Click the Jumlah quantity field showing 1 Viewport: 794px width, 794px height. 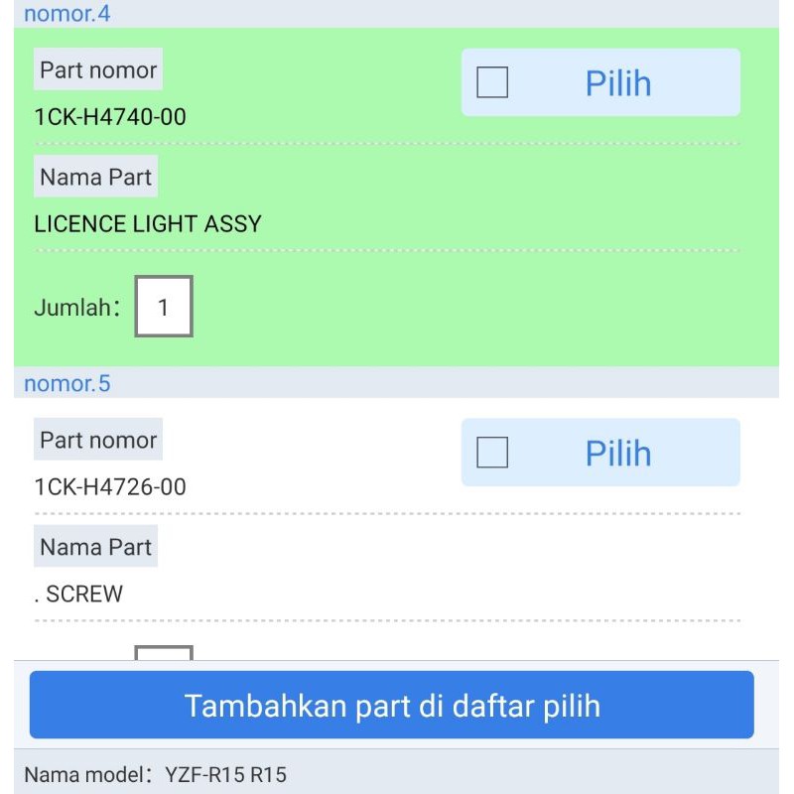tap(164, 306)
